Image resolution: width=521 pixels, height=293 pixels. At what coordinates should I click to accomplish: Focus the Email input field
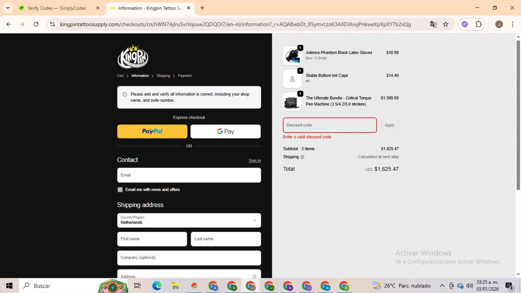(189, 175)
